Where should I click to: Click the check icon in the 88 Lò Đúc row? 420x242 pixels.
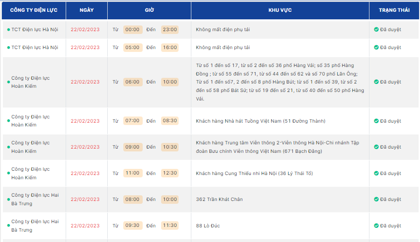(376, 225)
